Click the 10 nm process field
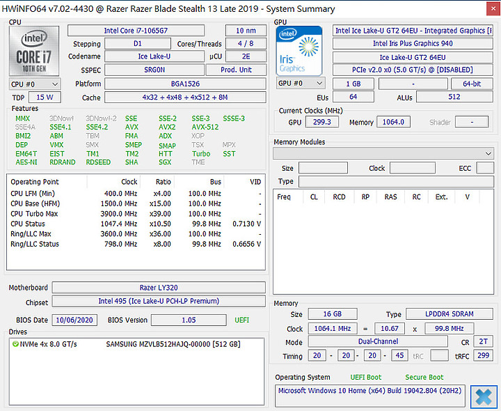Viewport: 501px width, 411px height. (x=246, y=31)
